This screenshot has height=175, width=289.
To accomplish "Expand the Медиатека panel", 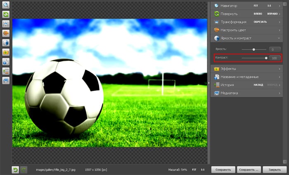I will click(246, 93).
